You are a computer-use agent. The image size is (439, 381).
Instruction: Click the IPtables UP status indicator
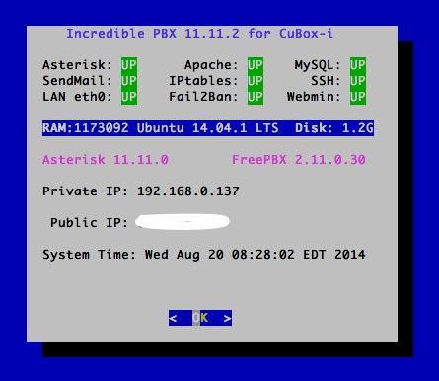[x=256, y=81]
